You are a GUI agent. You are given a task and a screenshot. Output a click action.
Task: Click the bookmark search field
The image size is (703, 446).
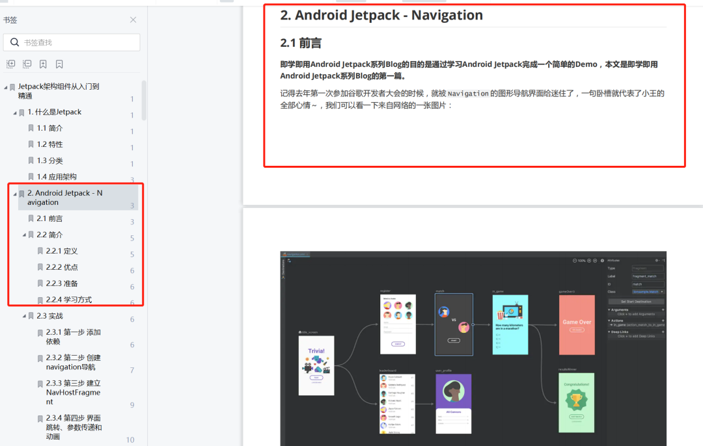(x=72, y=42)
